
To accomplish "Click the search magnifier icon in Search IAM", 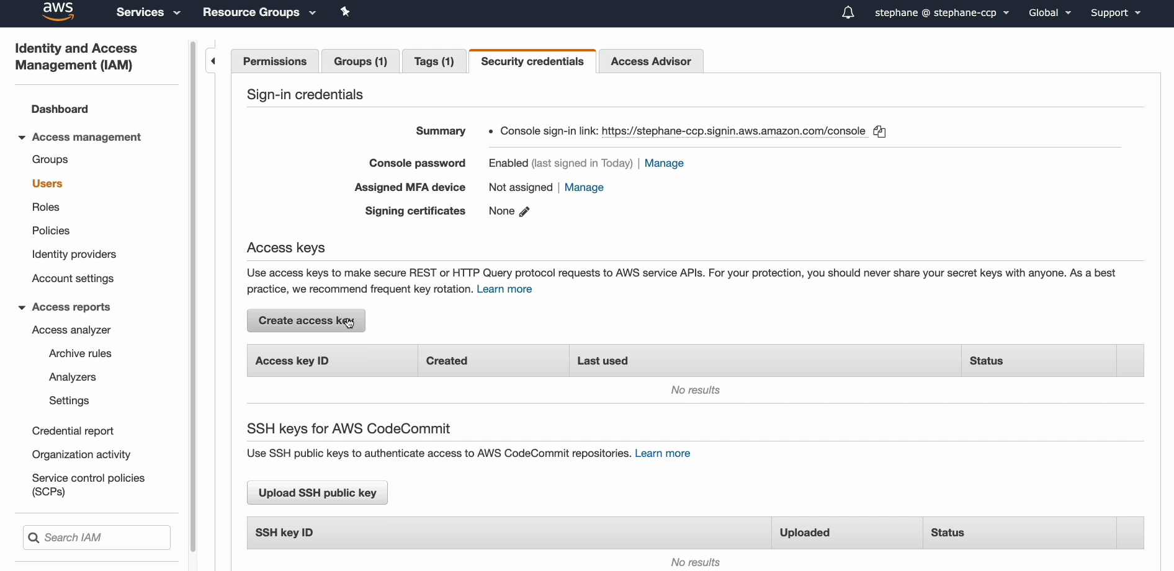I will (x=34, y=538).
